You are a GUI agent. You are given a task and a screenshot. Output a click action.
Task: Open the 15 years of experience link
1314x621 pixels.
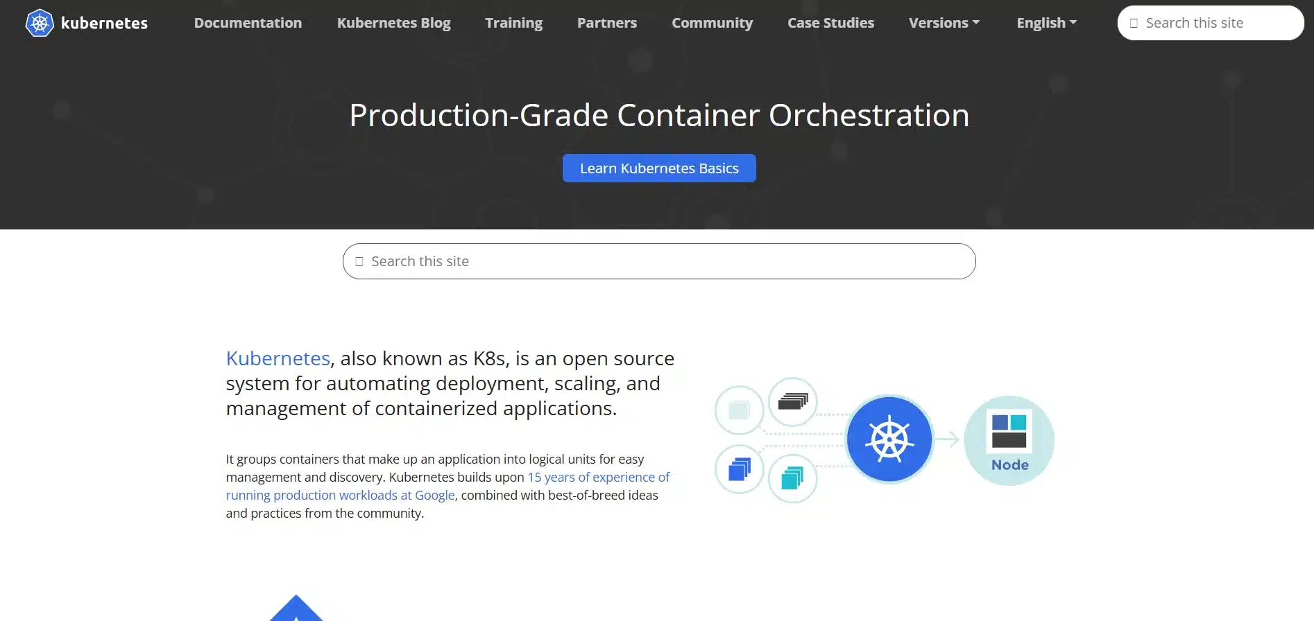tap(447, 486)
